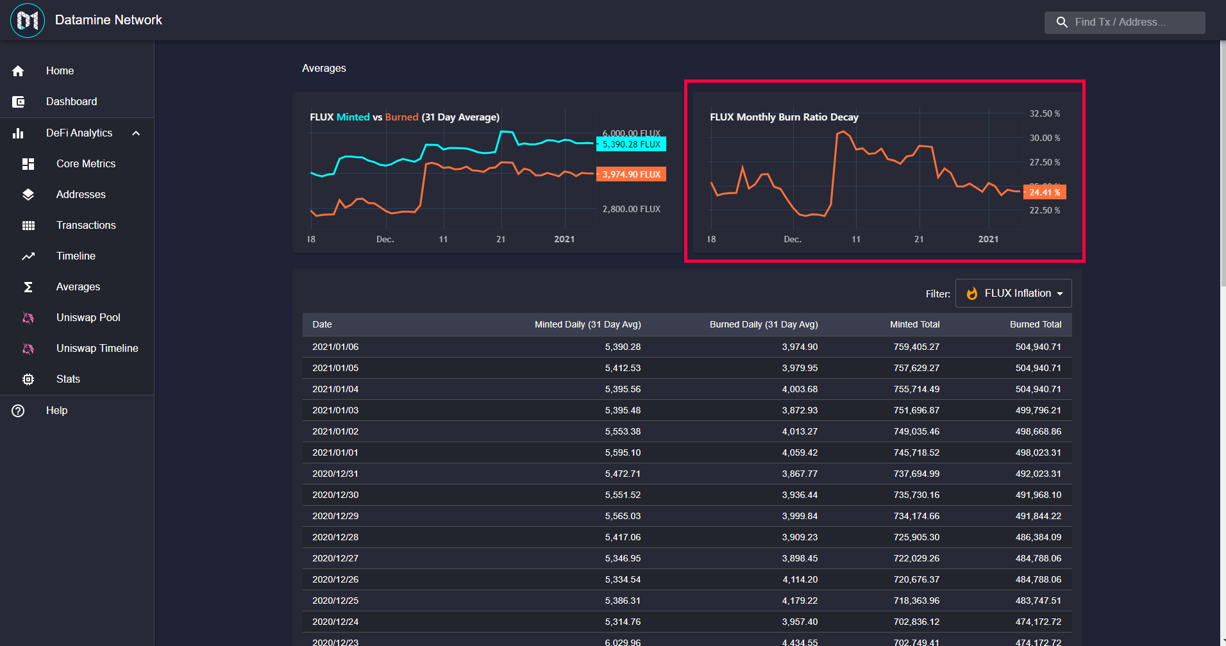
Task: Click the Transactions grid icon
Action: coord(28,226)
